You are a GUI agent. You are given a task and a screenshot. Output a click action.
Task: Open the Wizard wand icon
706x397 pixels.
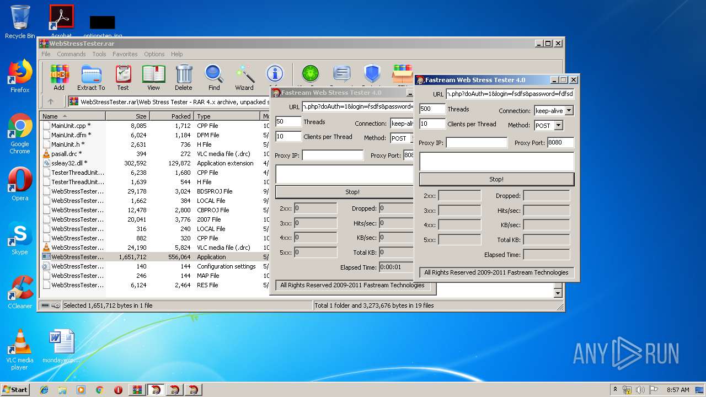click(x=244, y=77)
